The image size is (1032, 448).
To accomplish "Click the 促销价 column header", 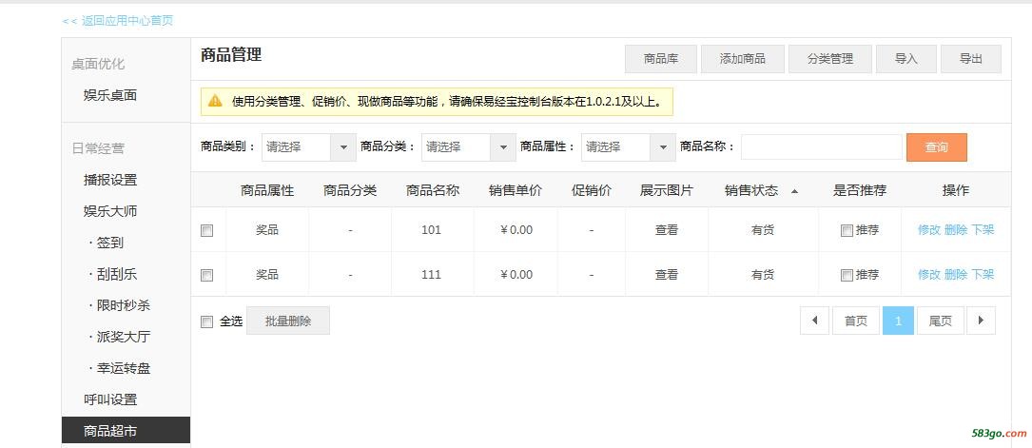I will (592, 191).
